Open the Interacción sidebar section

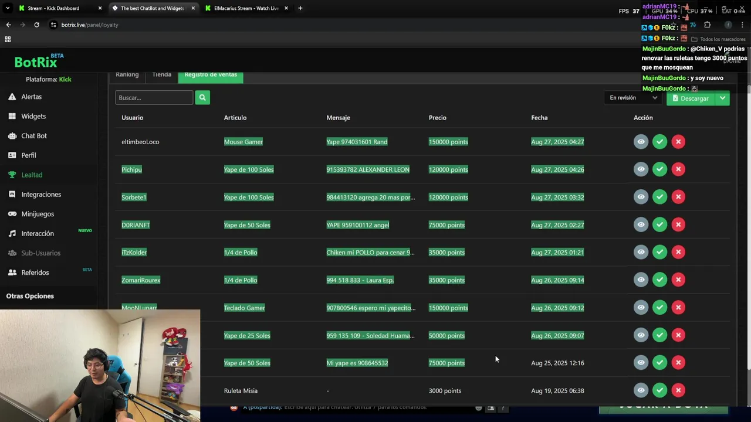31,233
